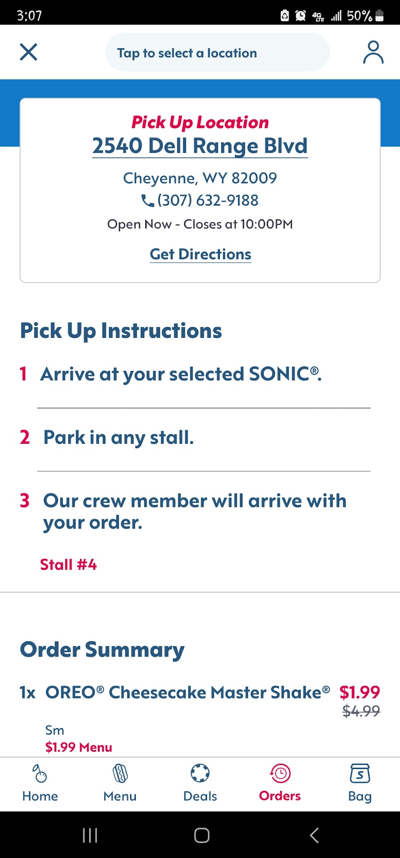Viewport: 400px width, 858px height.
Task: Tap the shopping Bag icon
Action: tap(360, 774)
